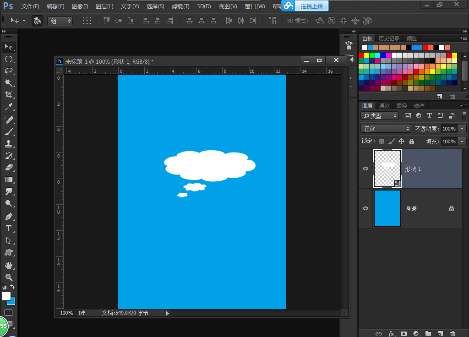This screenshot has height=337, width=469.
Task: Click the delete layer trash icon
Action: 453,334
